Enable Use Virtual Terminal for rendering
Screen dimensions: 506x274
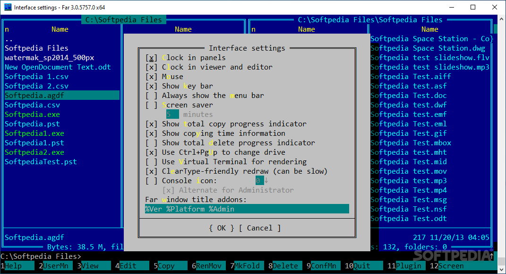pos(151,162)
